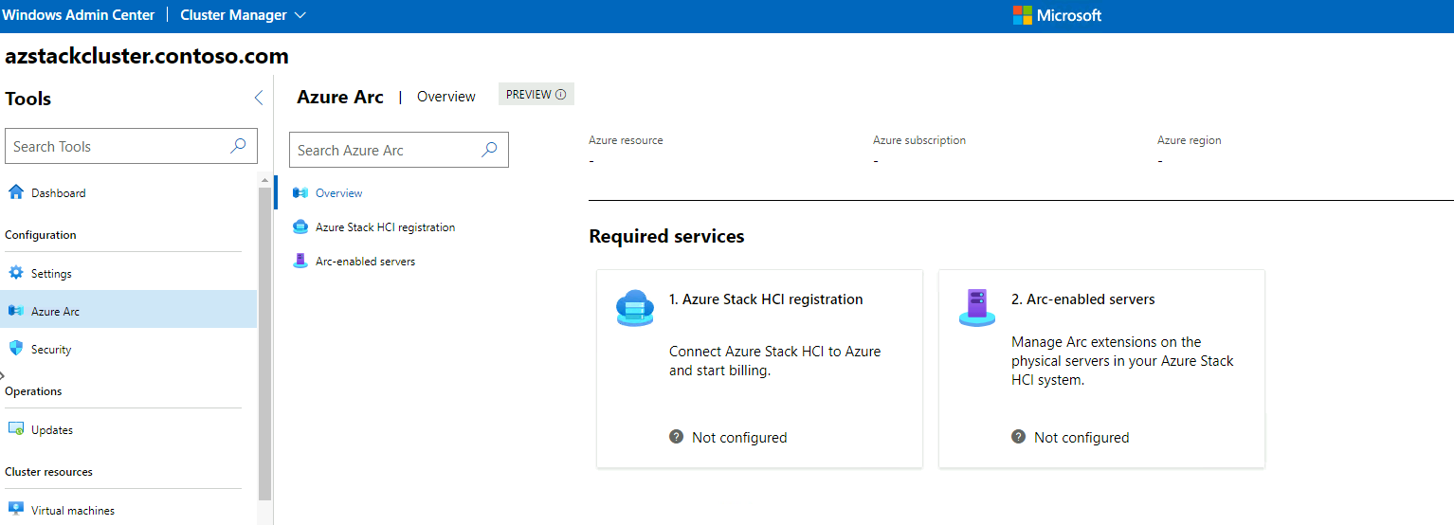Click the magnifier icon in Search Azure Arc
Screen dimensions: 1454x525
(x=490, y=150)
